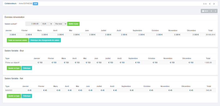This screenshot has height=106, width=220.
Task: Select the Anne ESTHESIE breadcrumb text
Action: click(26, 4)
